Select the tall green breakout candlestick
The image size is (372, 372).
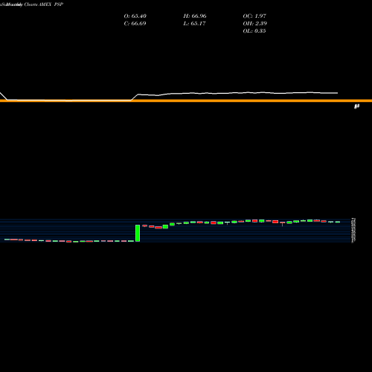(x=138, y=233)
